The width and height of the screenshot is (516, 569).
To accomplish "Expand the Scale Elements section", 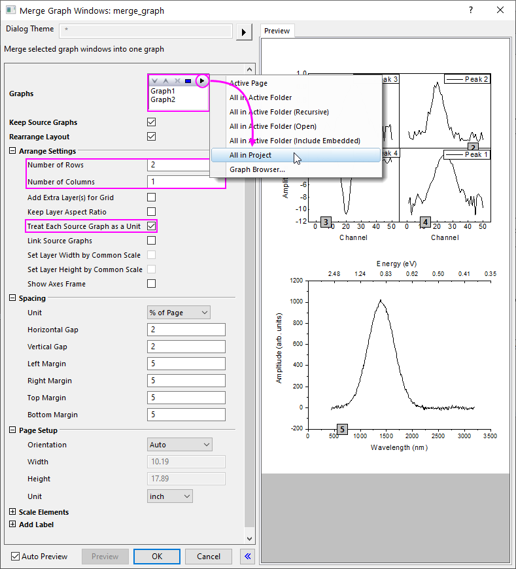I will click(x=13, y=512).
